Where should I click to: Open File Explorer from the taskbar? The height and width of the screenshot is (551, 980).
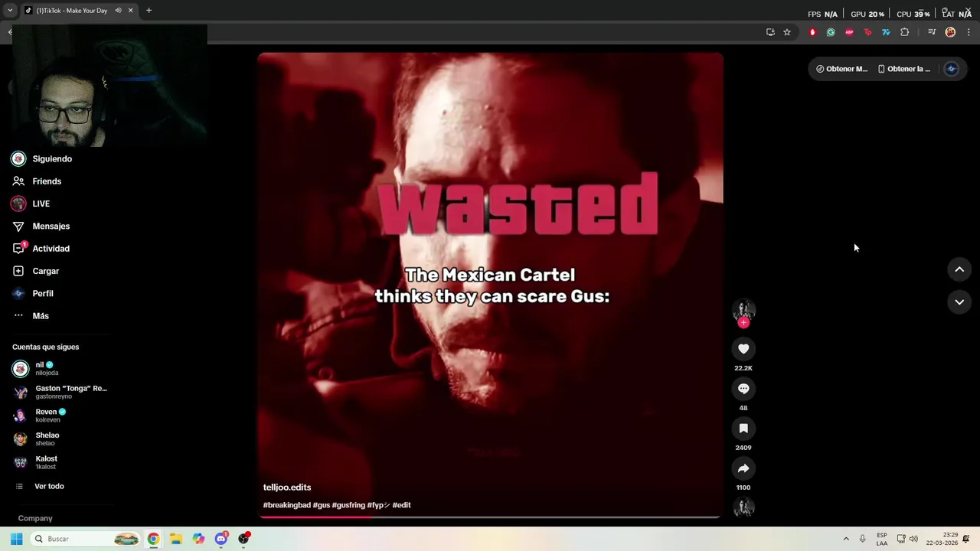tap(176, 539)
